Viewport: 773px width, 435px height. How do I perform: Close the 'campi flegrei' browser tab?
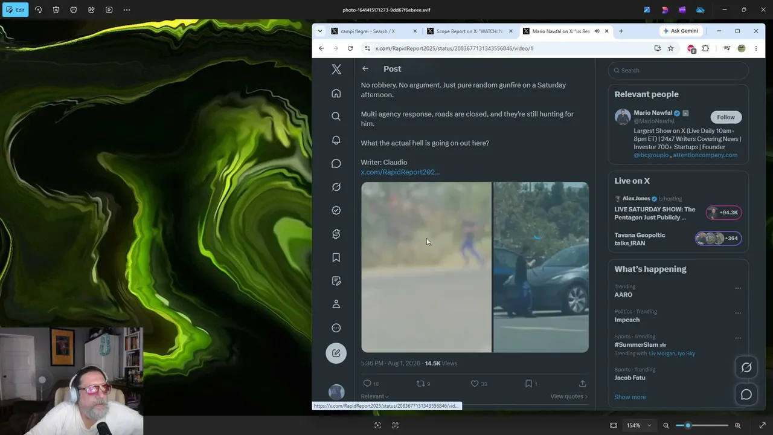pyautogui.click(x=415, y=31)
